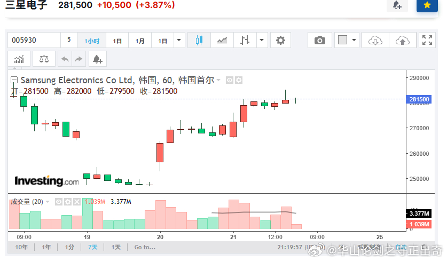Image resolution: width=447 pixels, height=261 pixels.
Task: Click the 281500 current price label on axis
Action: point(419,99)
